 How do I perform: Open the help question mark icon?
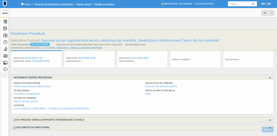tap(5, 42)
